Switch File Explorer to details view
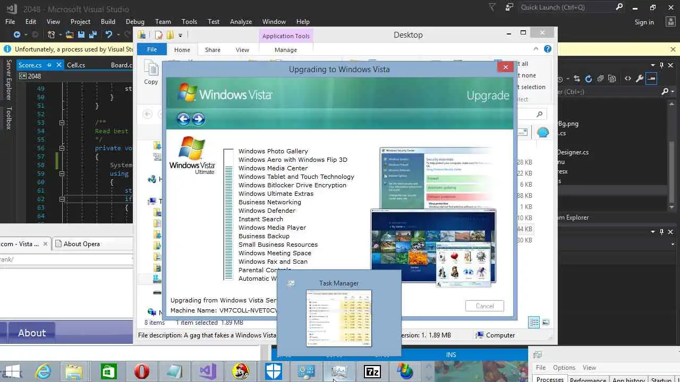680x382 pixels. (534, 323)
